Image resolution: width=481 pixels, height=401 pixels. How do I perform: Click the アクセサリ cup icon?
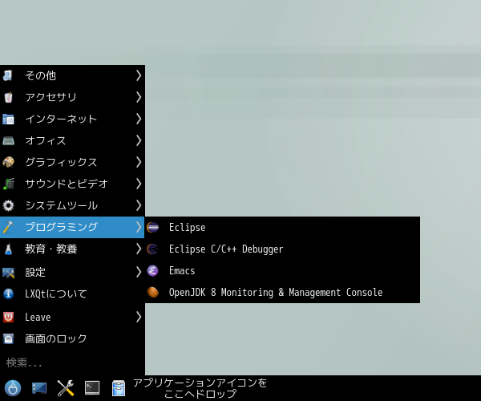(x=8, y=97)
